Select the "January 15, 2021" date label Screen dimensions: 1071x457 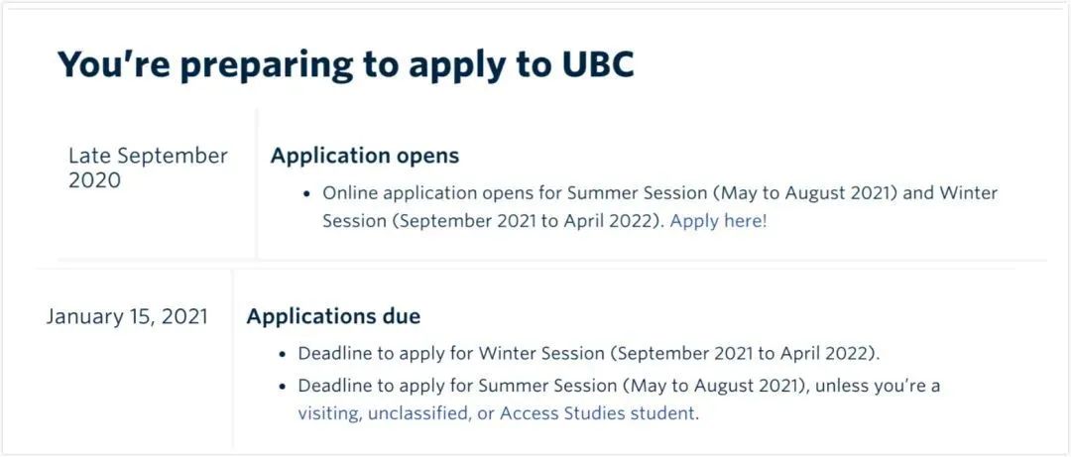127,317
